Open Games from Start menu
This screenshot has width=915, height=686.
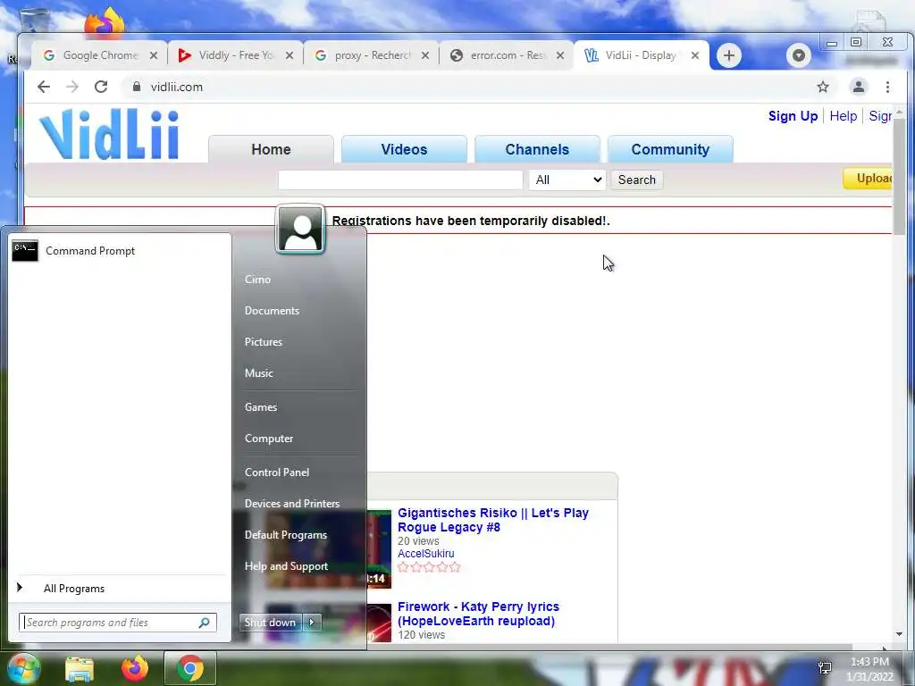(x=261, y=407)
